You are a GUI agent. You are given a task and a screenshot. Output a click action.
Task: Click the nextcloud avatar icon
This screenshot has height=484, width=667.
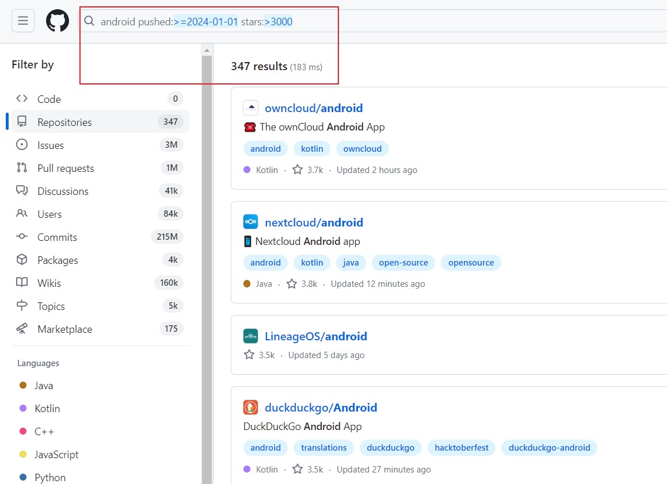click(250, 222)
